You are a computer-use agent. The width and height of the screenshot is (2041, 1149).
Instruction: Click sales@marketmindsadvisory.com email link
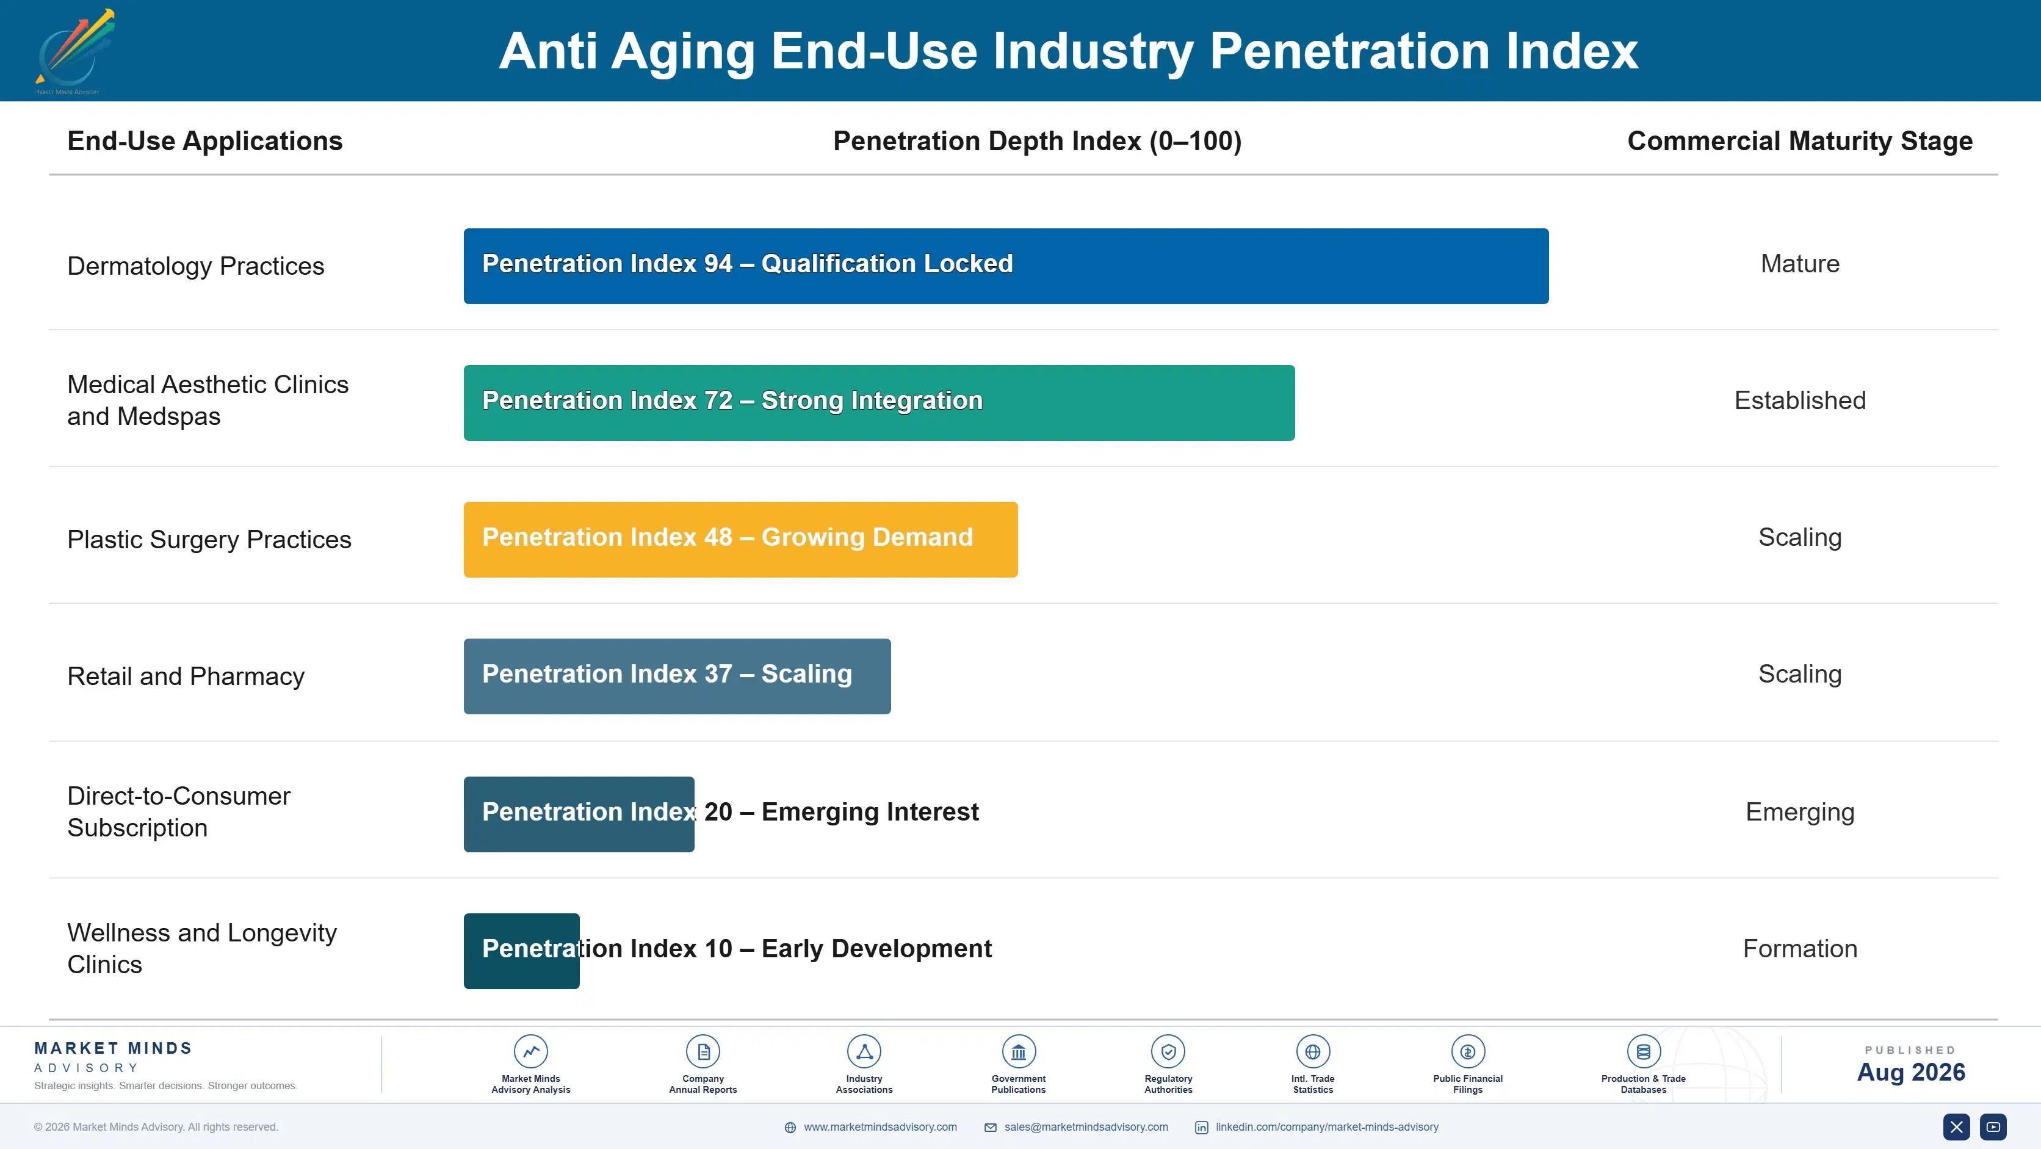coord(1086,1127)
